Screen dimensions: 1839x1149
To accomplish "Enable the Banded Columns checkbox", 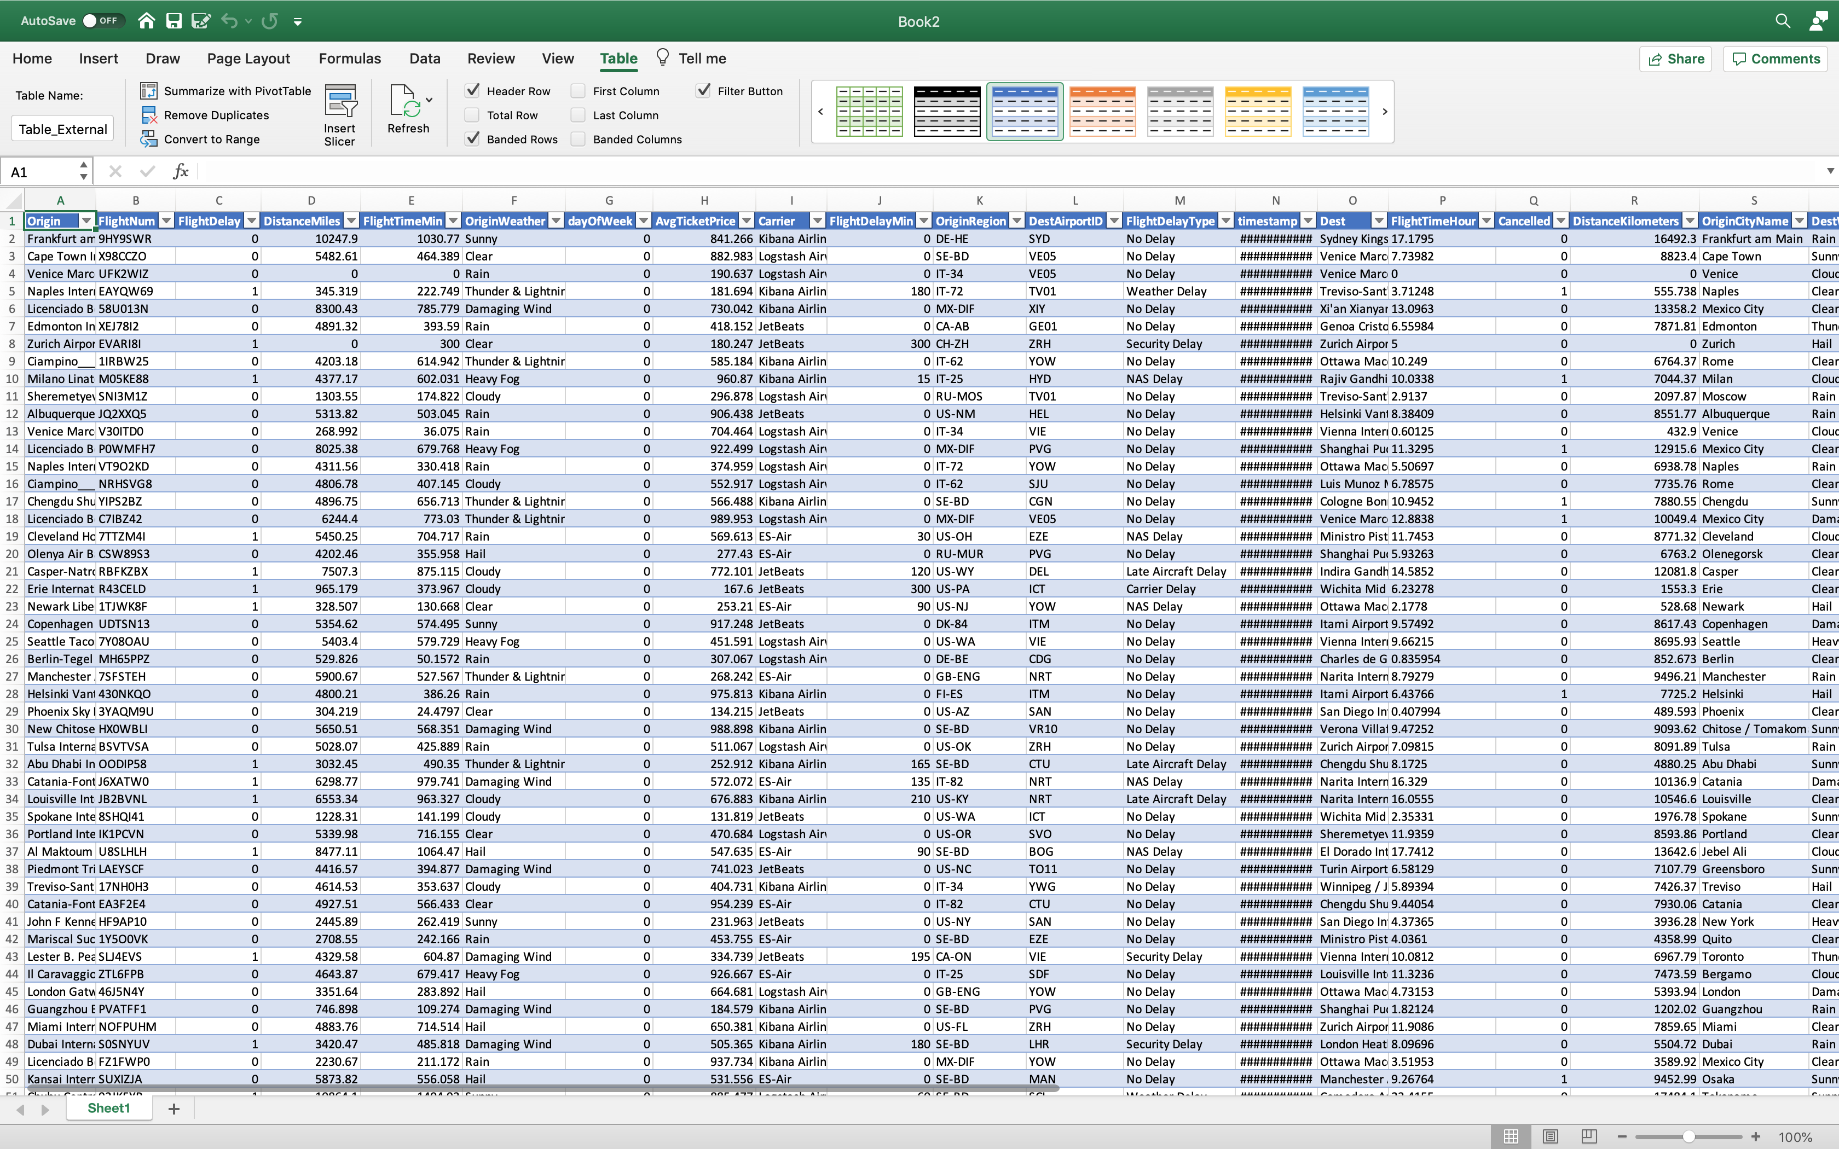I will tap(579, 138).
